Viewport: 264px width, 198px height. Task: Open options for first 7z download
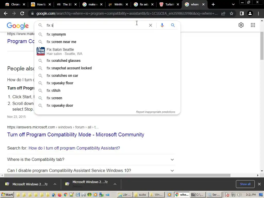55,184
